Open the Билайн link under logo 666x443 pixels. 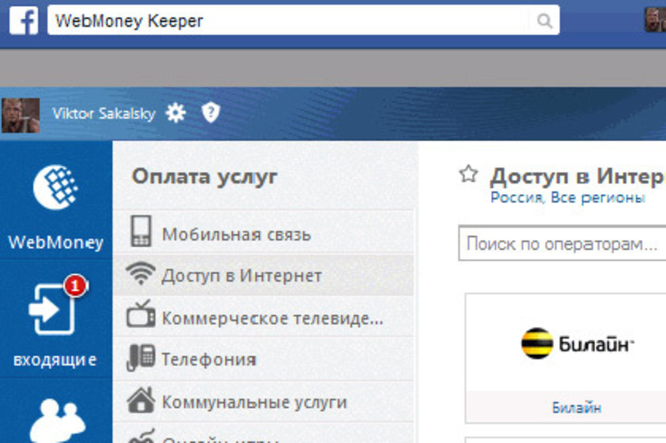[577, 408]
